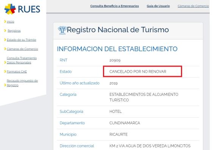Open Consulta Tratamiento Datos Personales
Viewport: 212px width, 150px height.
[x=22, y=60]
